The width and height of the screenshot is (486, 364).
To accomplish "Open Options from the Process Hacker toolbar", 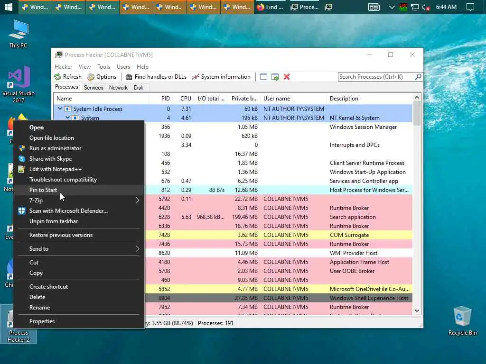I will coord(102,77).
